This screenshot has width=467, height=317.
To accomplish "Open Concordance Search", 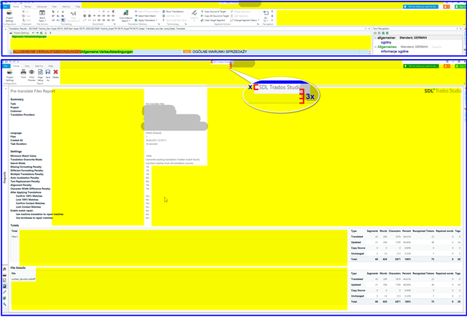I will pyautogui.click(x=126, y=16).
